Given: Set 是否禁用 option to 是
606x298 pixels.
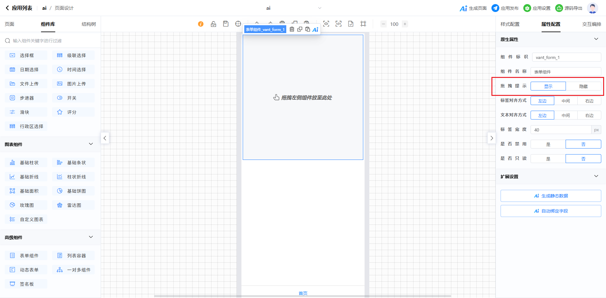Looking at the screenshot, I should [548, 144].
